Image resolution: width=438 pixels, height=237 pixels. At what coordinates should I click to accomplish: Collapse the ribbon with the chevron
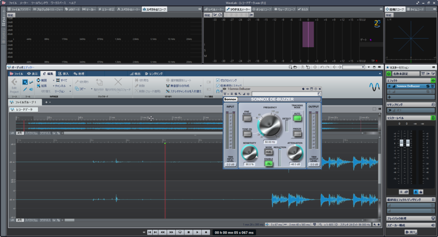pos(380,74)
